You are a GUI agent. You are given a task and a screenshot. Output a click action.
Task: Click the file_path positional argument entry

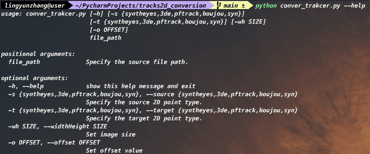click(24, 62)
